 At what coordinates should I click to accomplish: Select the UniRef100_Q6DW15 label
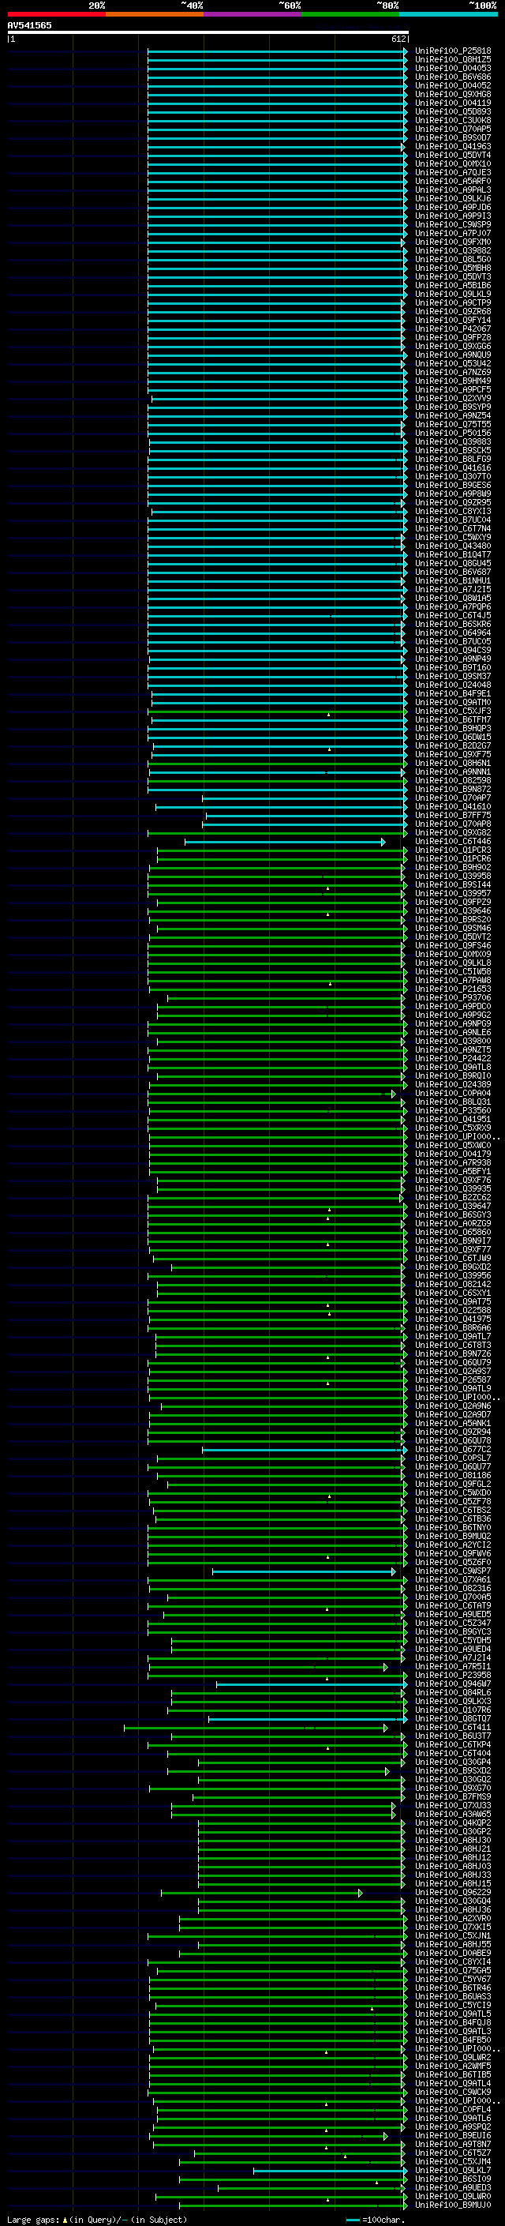point(453,737)
